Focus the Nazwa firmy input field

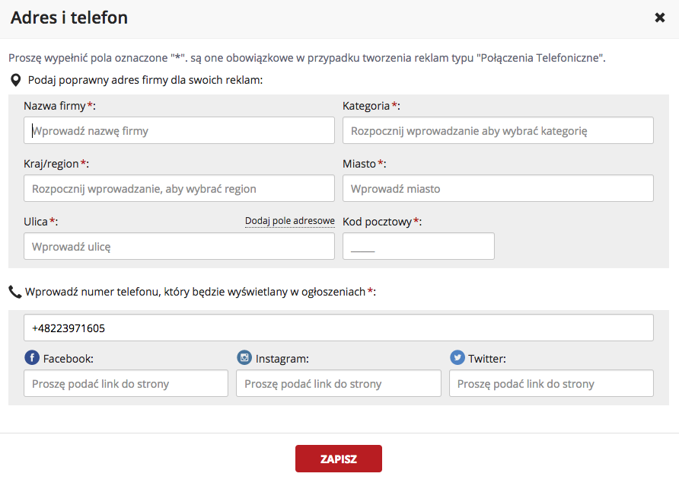point(179,130)
